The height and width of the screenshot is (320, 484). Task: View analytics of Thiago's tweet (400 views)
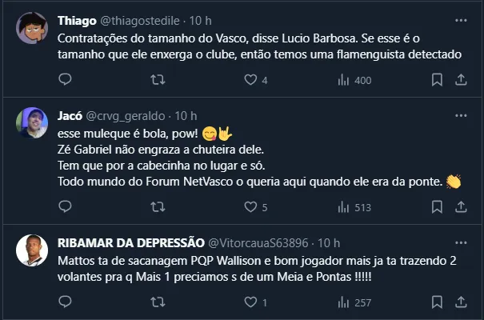point(345,80)
